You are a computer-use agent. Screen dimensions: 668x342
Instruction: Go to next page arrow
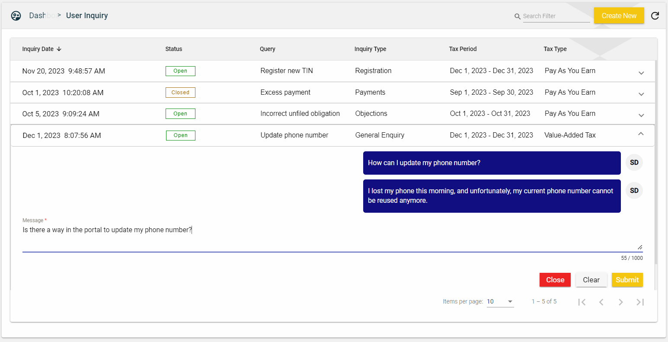click(620, 302)
